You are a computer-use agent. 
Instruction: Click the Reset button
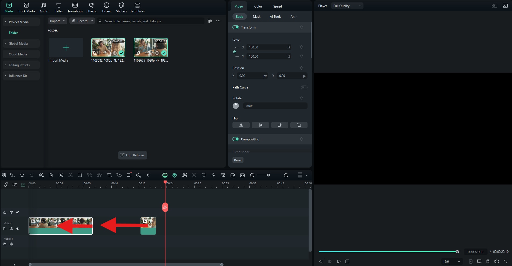[238, 160]
